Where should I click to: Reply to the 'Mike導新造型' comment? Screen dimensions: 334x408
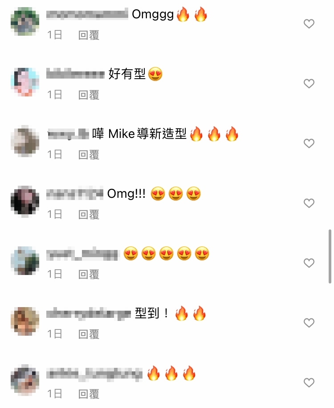(x=89, y=155)
